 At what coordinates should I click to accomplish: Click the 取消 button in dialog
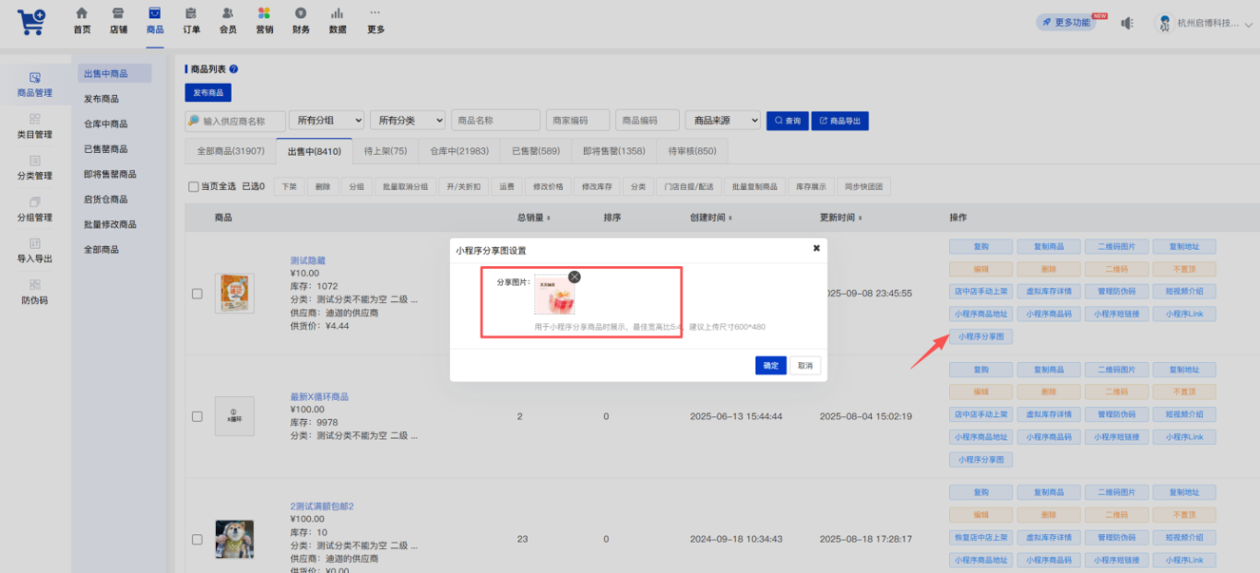pos(805,366)
